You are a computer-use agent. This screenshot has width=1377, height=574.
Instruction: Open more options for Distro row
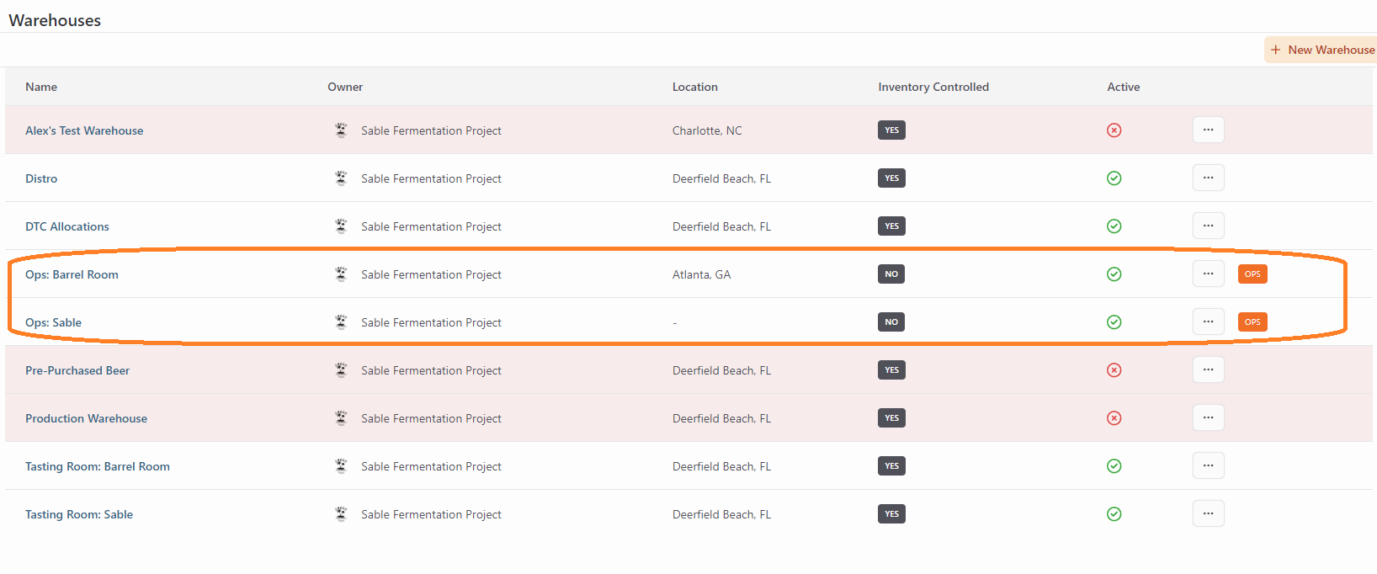[1208, 178]
